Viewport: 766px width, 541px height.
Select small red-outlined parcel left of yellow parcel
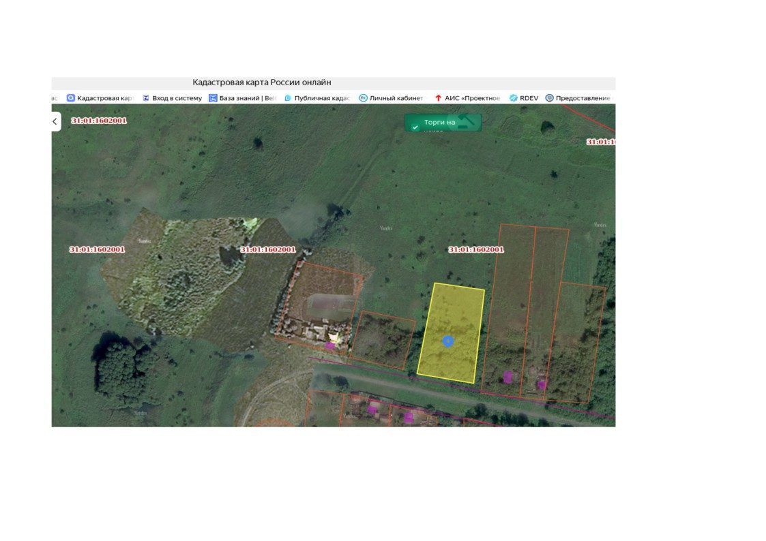(x=383, y=340)
